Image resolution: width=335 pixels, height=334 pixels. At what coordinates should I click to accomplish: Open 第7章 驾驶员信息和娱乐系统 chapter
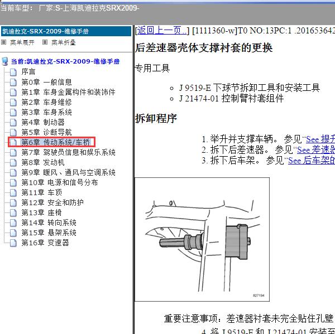click(x=68, y=152)
